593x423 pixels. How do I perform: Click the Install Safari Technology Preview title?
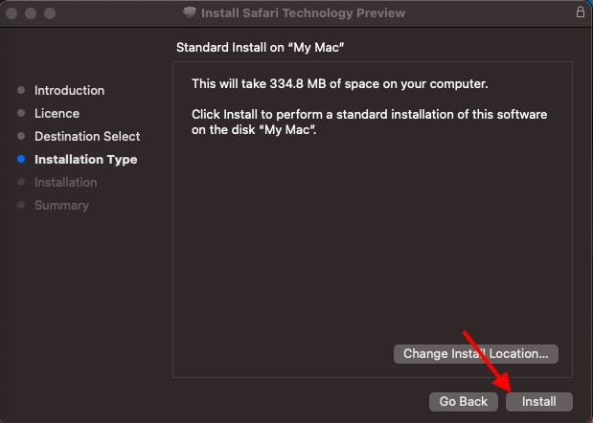pyautogui.click(x=303, y=12)
